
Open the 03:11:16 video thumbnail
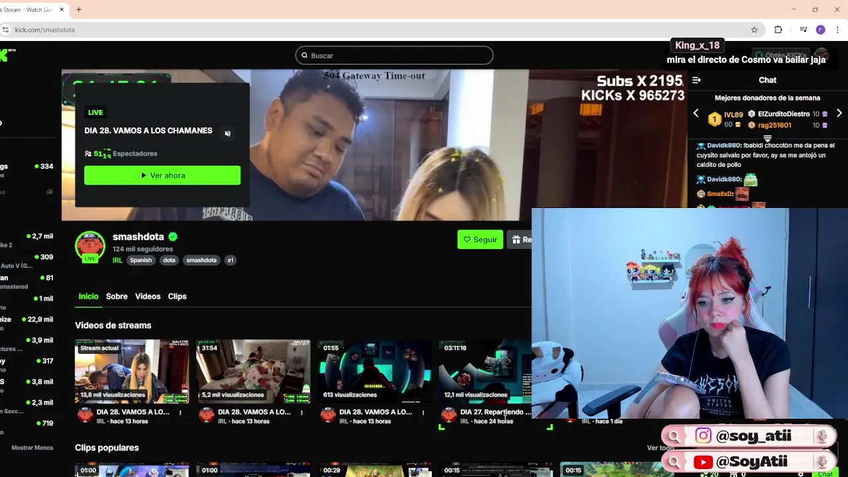pyautogui.click(x=486, y=372)
